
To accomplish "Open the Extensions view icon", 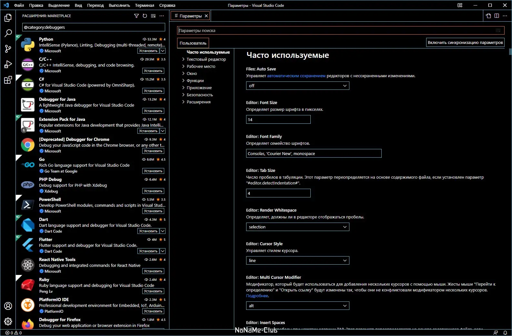I will tap(8, 80).
